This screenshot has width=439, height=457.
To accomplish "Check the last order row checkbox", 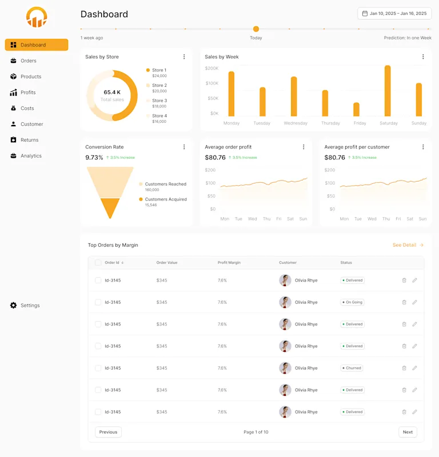I will pos(98,412).
